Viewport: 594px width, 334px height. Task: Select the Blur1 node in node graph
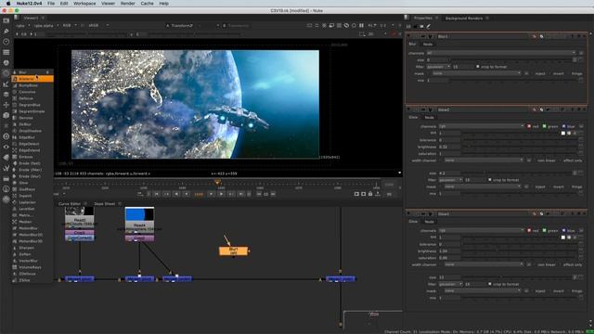[x=233, y=250]
